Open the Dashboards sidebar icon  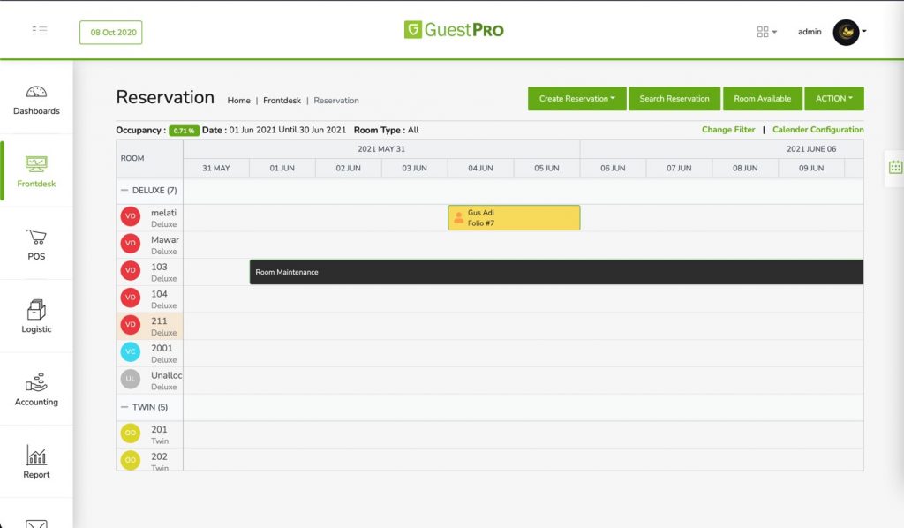coord(36,93)
